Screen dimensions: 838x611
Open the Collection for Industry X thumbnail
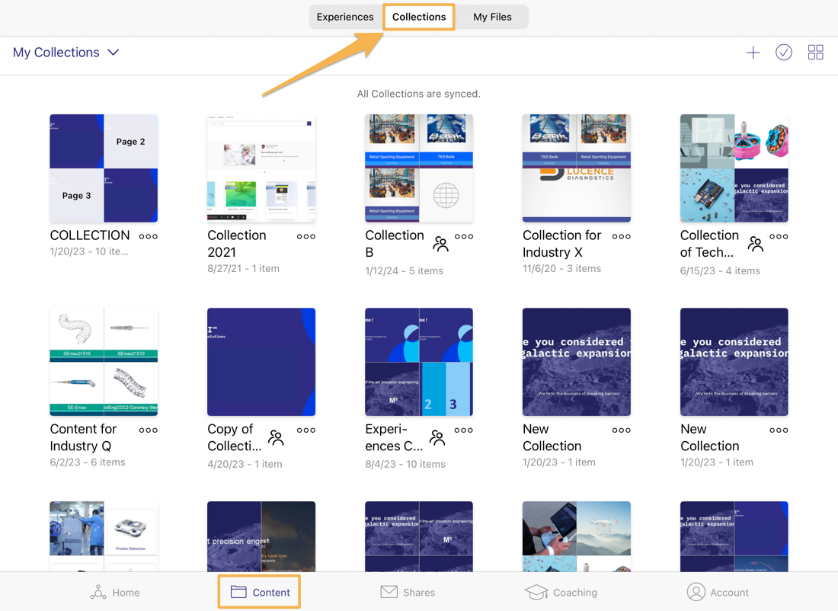pos(576,168)
